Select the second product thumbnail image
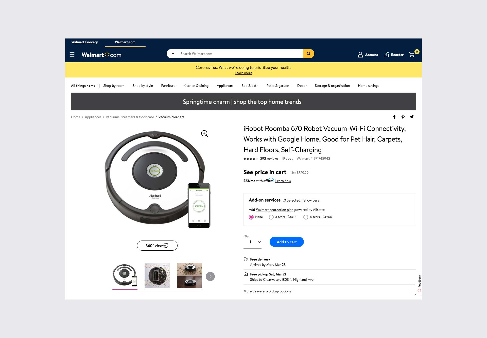Image resolution: width=487 pixels, height=338 pixels. pyautogui.click(x=157, y=275)
